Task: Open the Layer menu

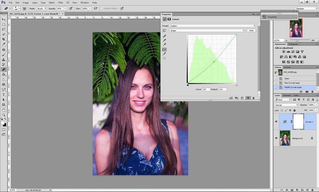Action: (x=35, y=3)
